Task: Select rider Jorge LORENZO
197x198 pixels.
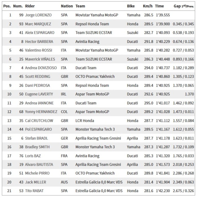Action: pyautogui.click(x=38, y=15)
